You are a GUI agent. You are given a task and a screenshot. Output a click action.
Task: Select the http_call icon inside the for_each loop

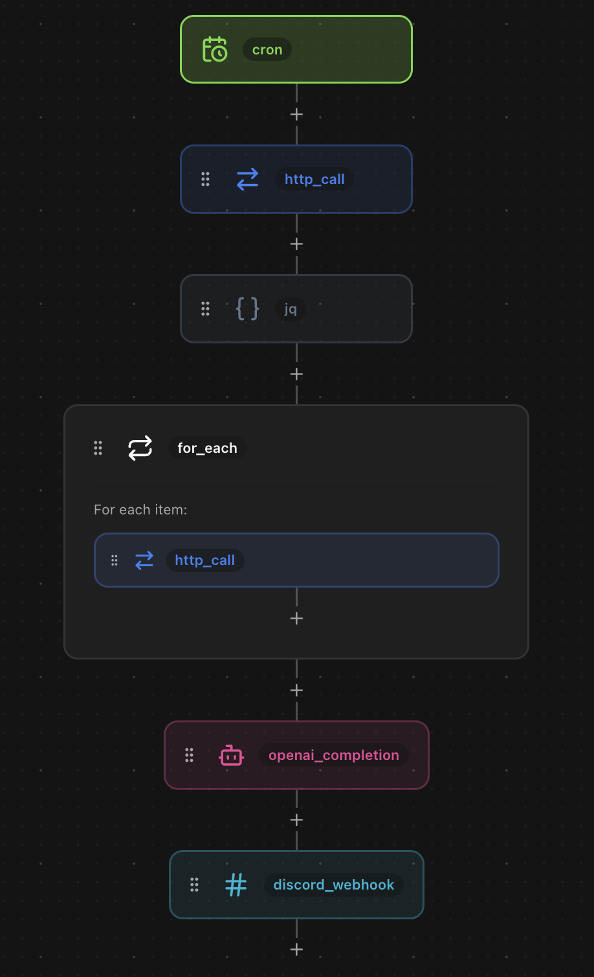[x=144, y=560]
